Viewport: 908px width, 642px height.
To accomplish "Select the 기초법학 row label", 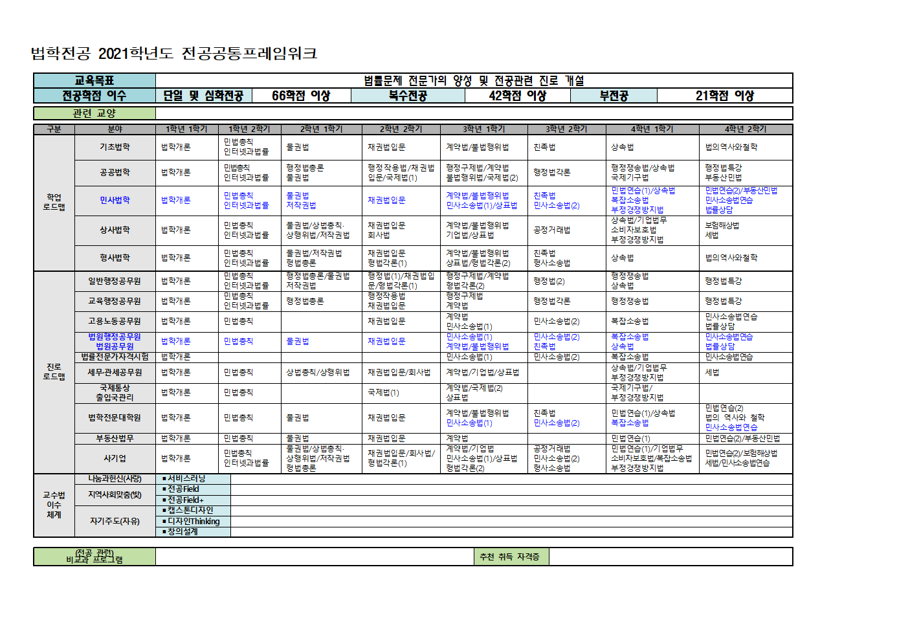I will click(x=115, y=147).
